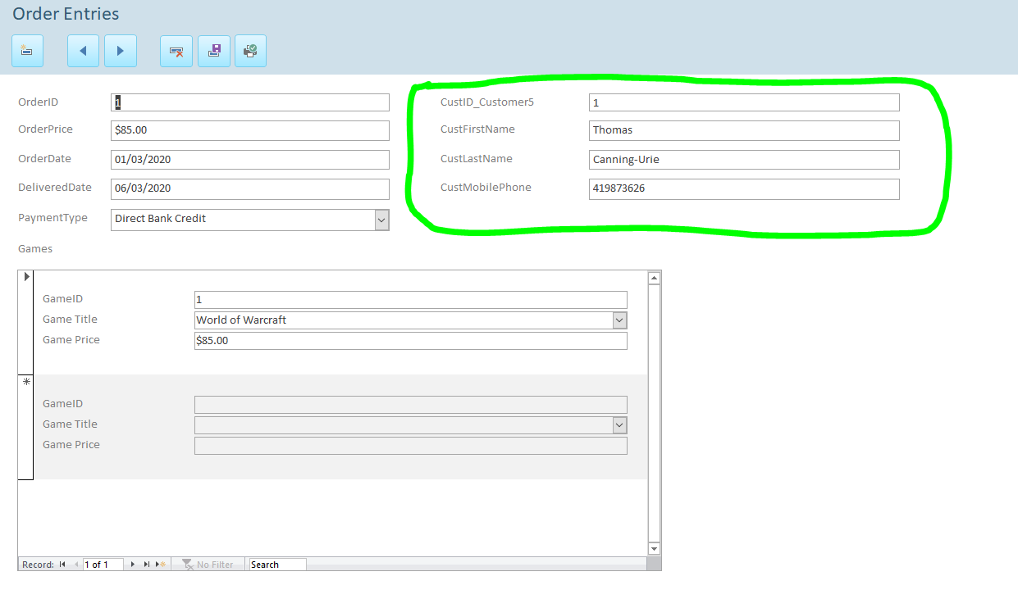This screenshot has height=608, width=1018.
Task: Go to previous record in Games navigator
Action: click(x=76, y=565)
